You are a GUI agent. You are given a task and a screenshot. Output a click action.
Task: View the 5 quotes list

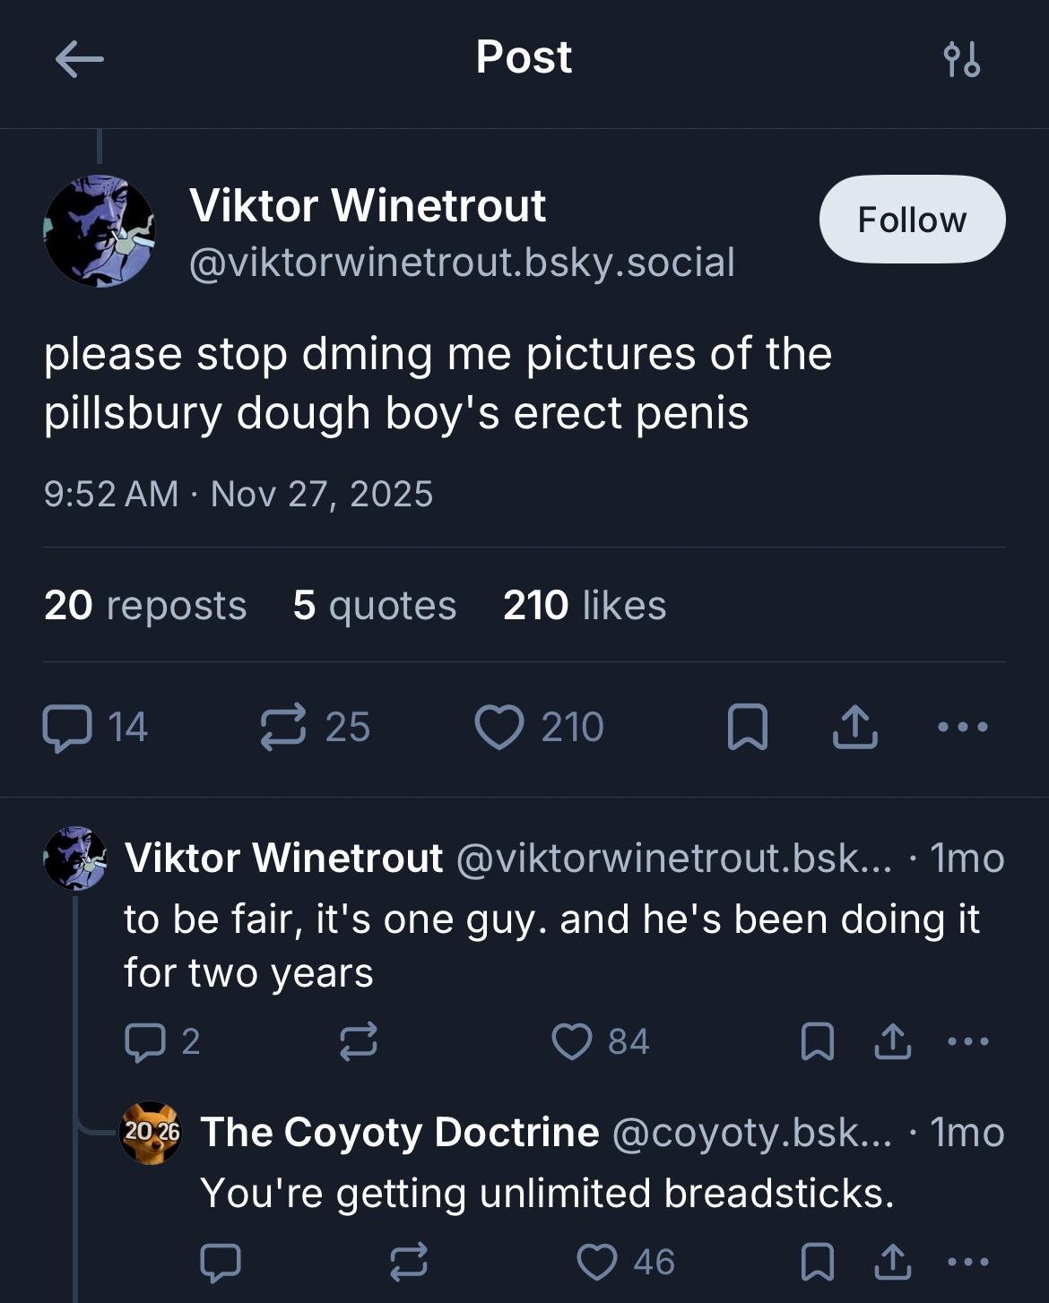click(x=375, y=606)
